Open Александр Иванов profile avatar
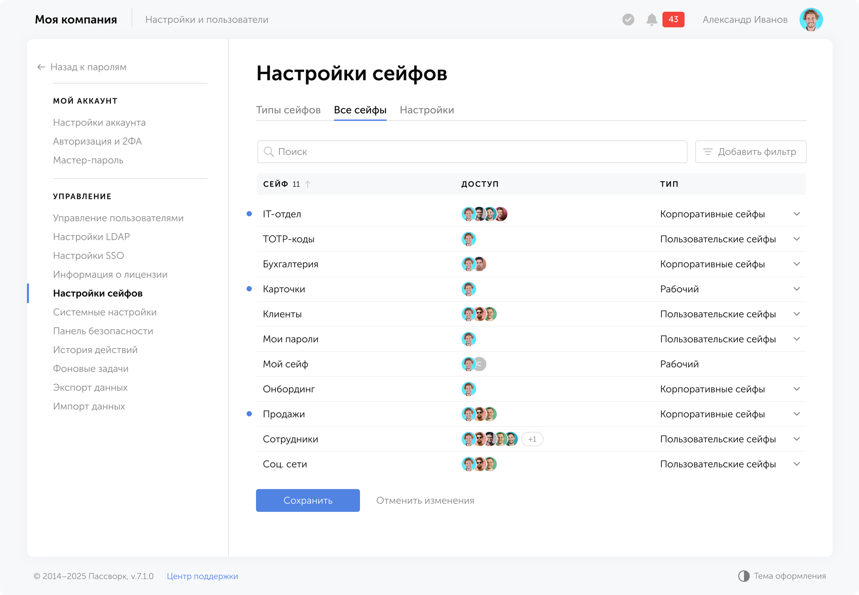 pos(810,20)
